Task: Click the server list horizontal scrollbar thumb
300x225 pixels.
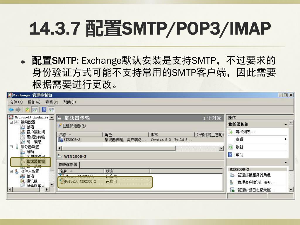Action: click(x=119, y=148)
